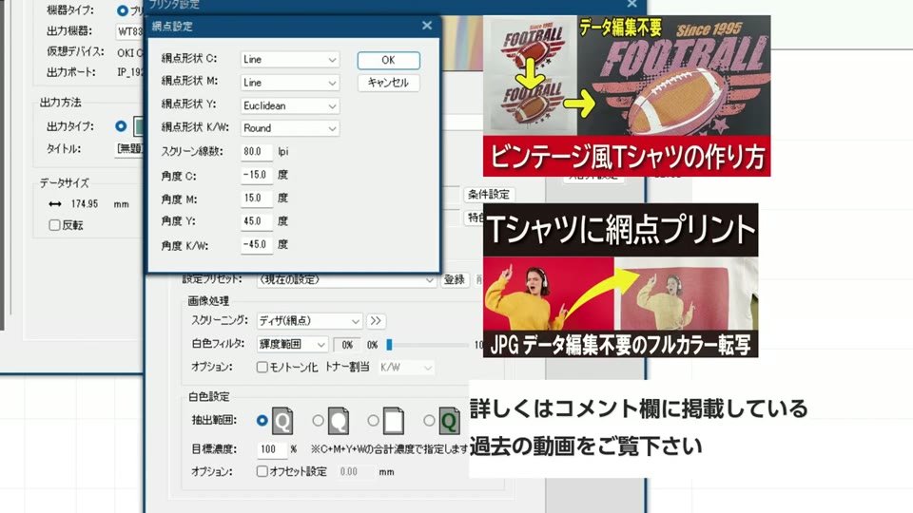Select the 機器タイプ radio button

122,10
